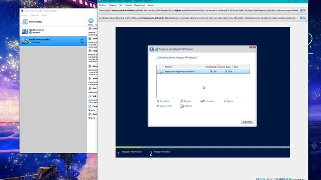Click Extender partition option
This screenshot has height=180, width=321.
pyautogui.click(x=186, y=106)
